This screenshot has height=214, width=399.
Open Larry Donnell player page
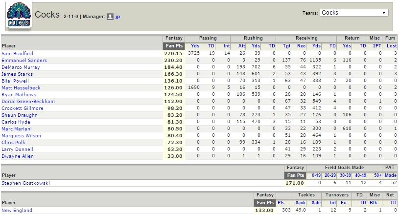pos(17,150)
